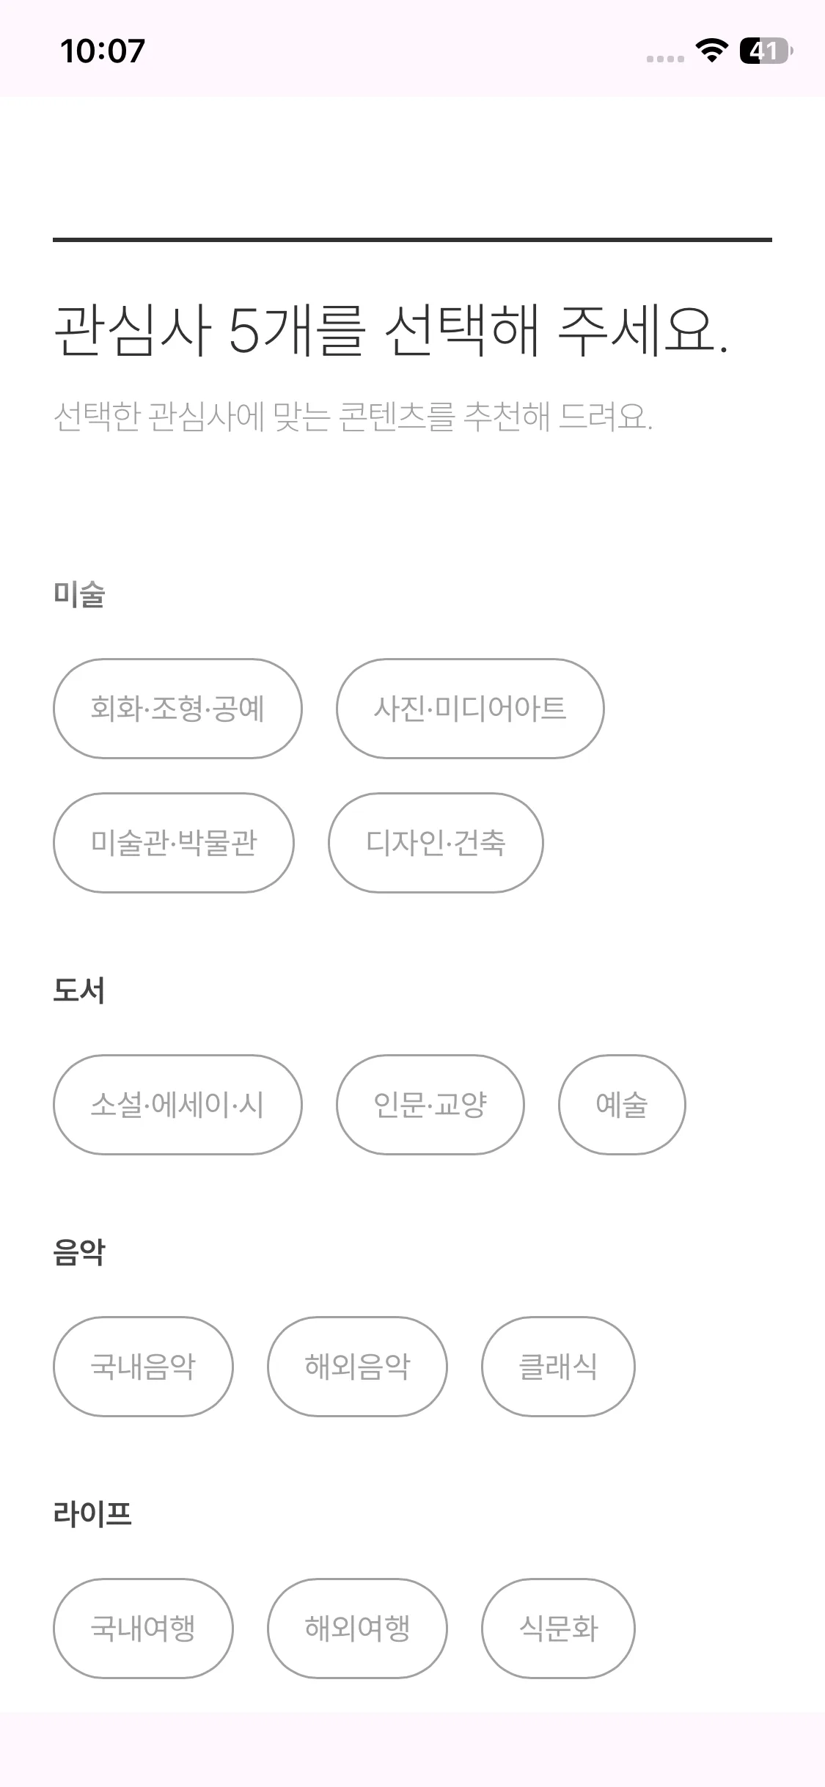Tap the 도서 category heading
The width and height of the screenshot is (825, 1787).
click(79, 990)
